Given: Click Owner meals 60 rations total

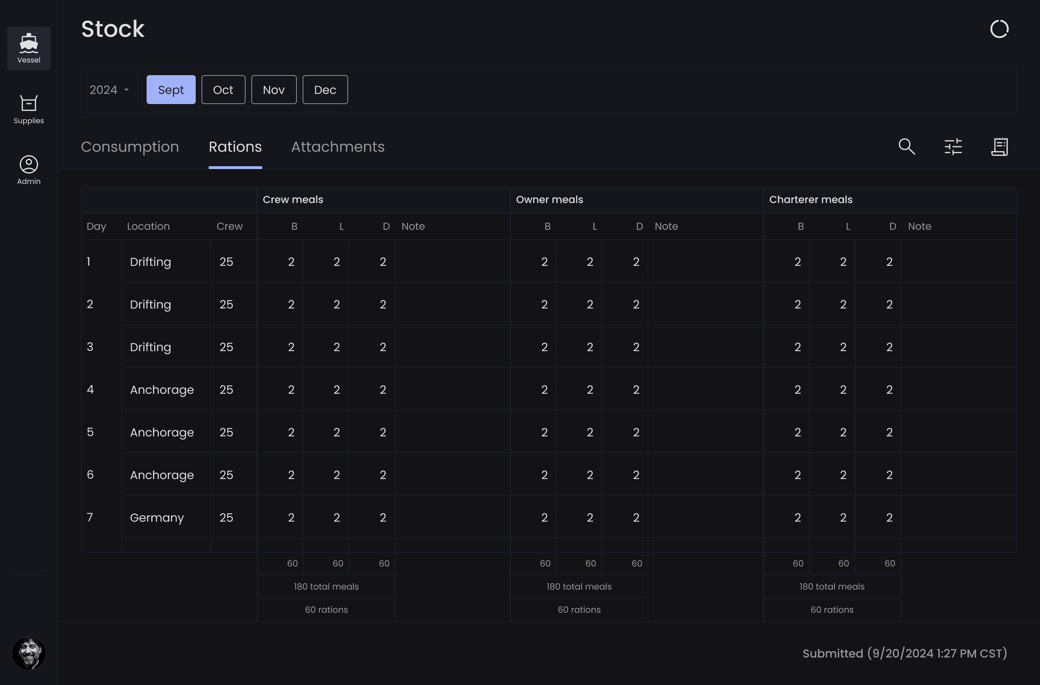Looking at the screenshot, I should pyautogui.click(x=579, y=610).
